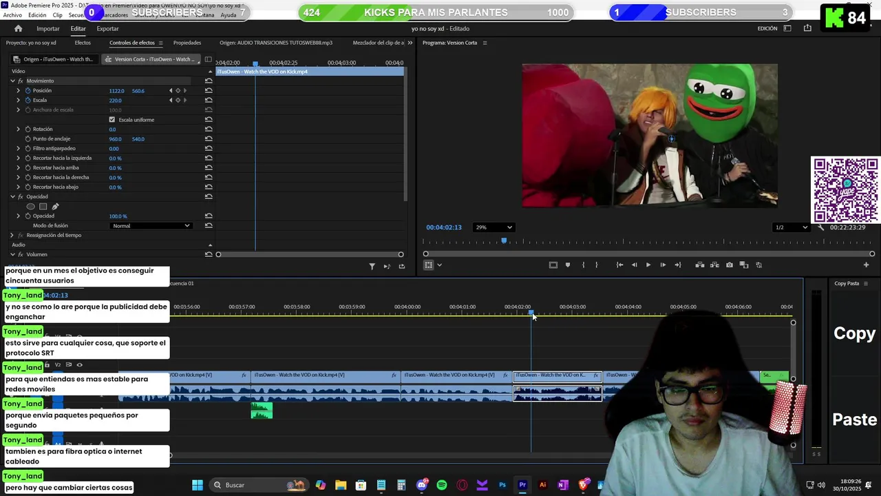Click export effect controls icon

coord(402,267)
